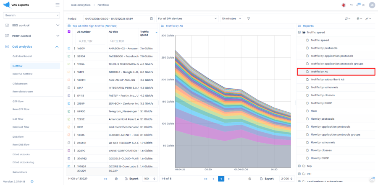Screen dimensions: 378x185
Task: Click the AS number filter field
Action: pos(91,41)
